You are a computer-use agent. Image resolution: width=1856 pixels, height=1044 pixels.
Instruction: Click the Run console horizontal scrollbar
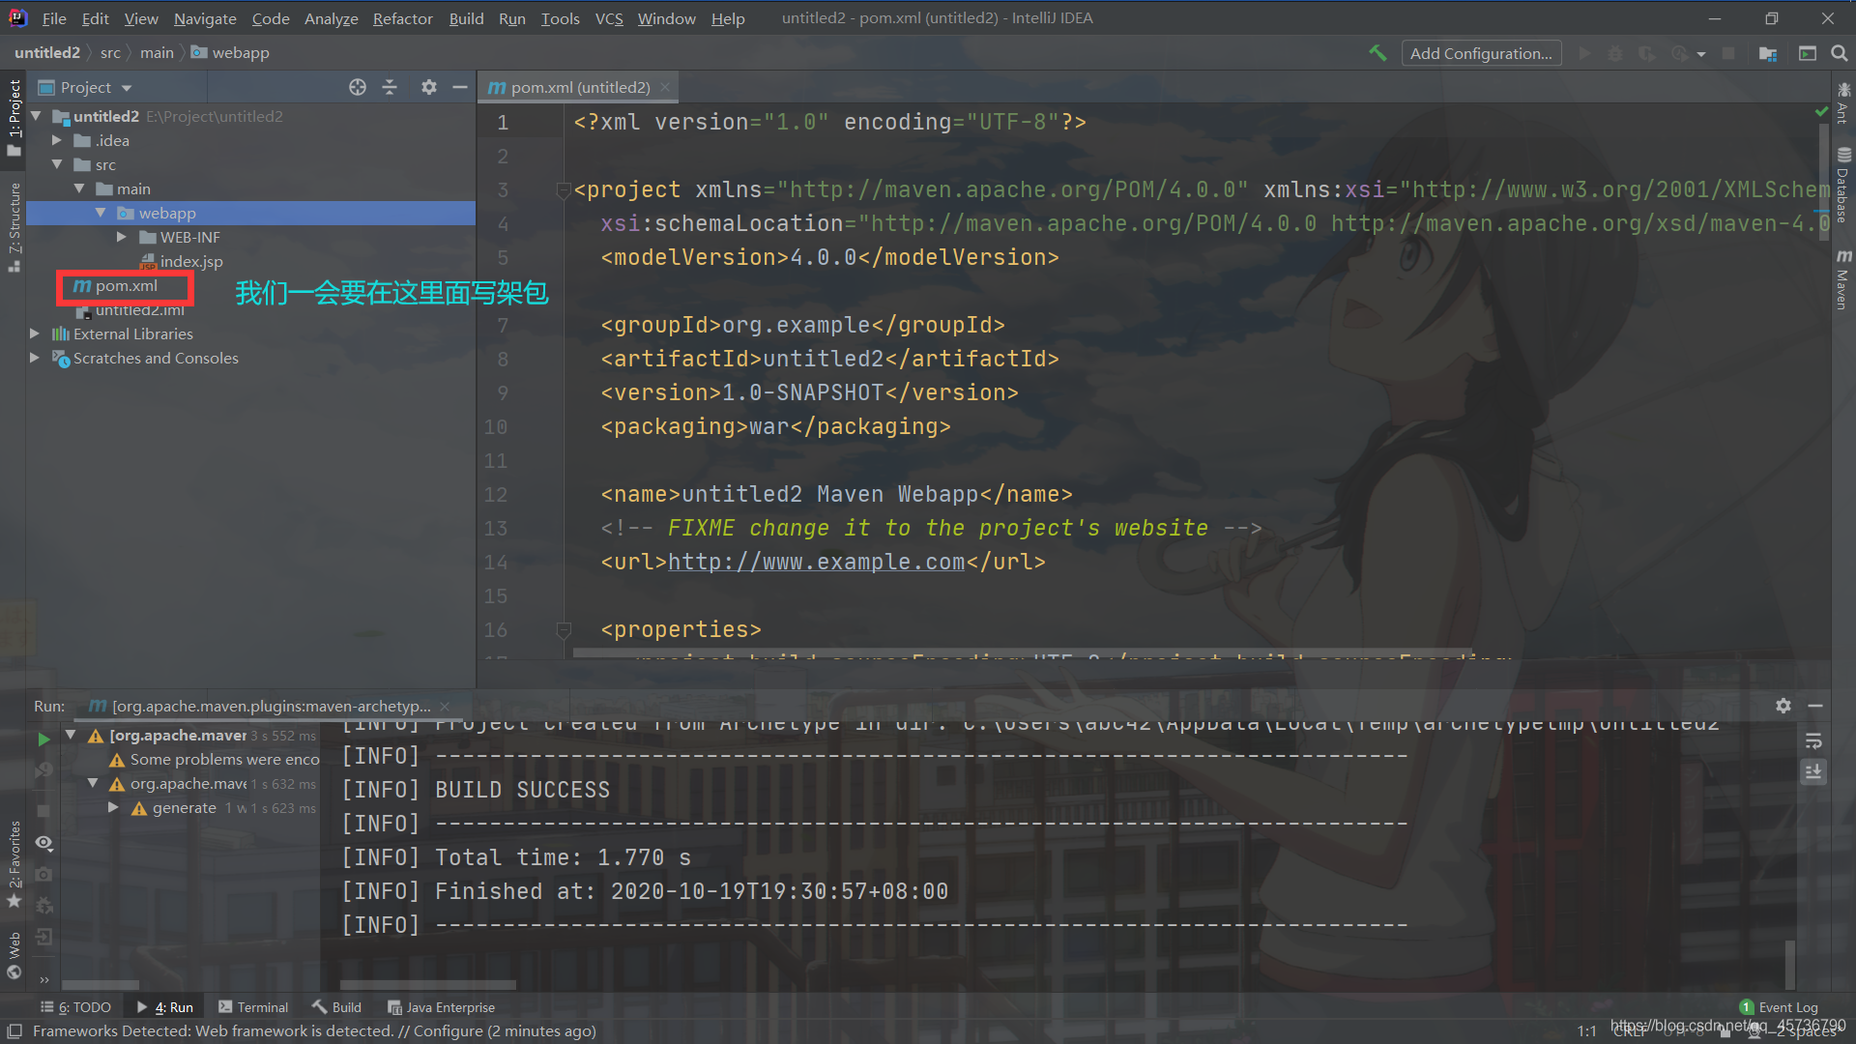click(427, 985)
